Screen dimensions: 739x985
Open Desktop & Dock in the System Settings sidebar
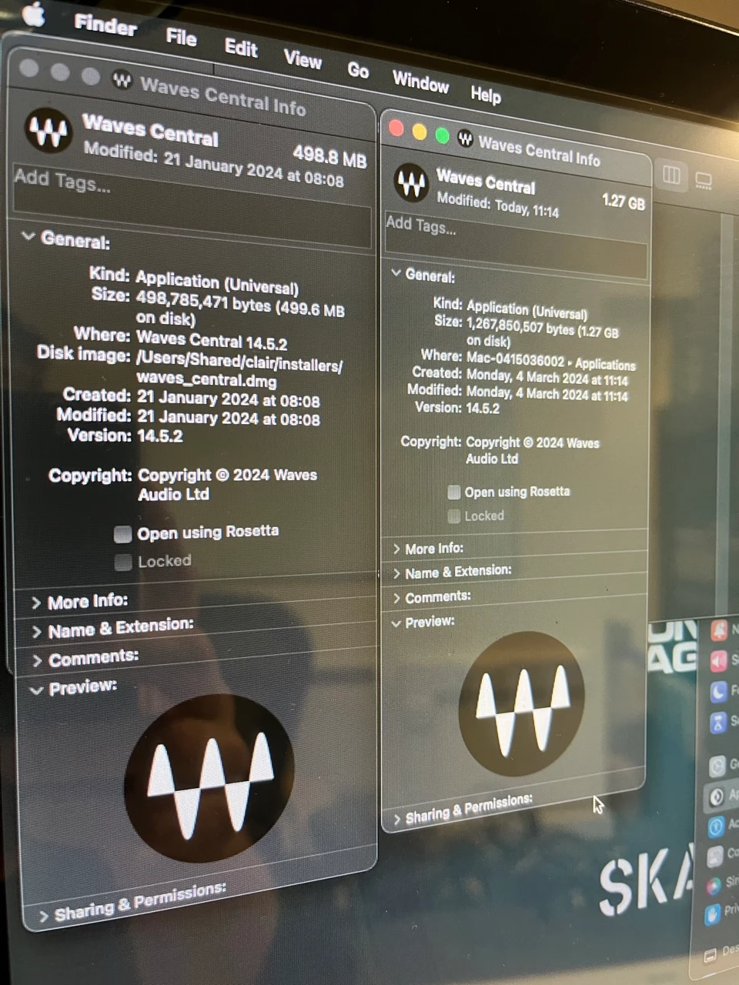tap(711, 955)
